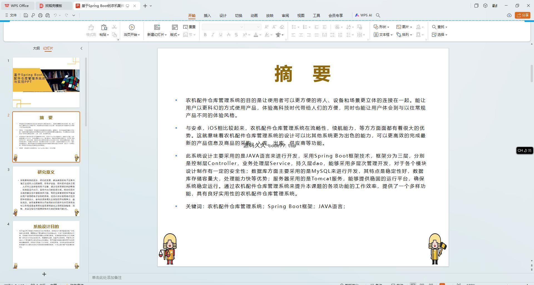Open the font size combo box

tap(253, 27)
